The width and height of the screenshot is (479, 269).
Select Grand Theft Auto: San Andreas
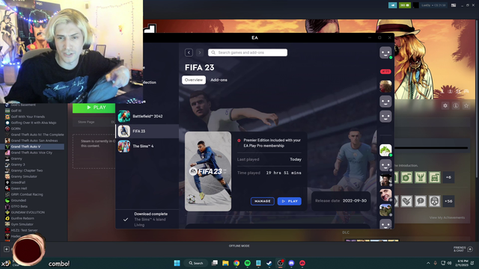pyautogui.click(x=34, y=140)
